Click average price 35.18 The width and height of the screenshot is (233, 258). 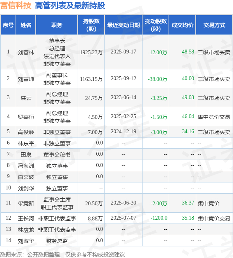(188, 218)
